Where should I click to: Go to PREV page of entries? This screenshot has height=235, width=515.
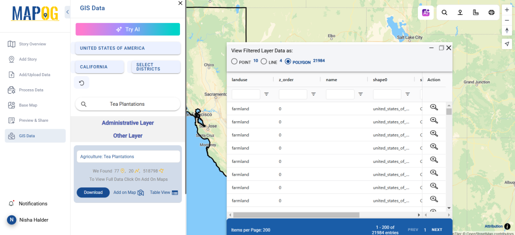pyautogui.click(x=413, y=230)
